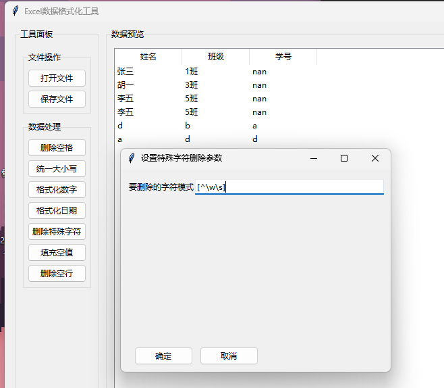The width and height of the screenshot is (444, 388).
Task: Choose the 格式化数字 button
Action: tap(57, 189)
